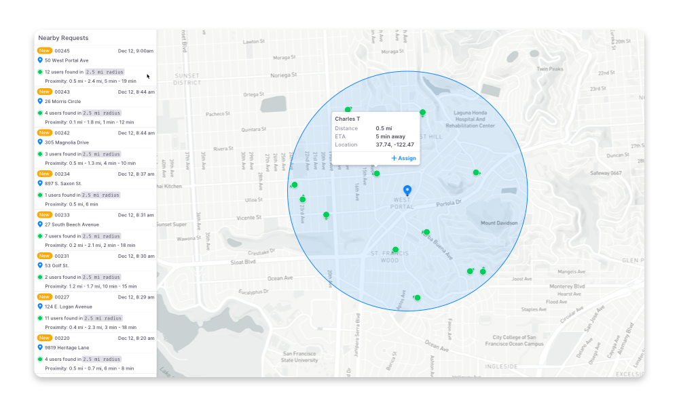Open request number 00220
This screenshot has height=407, width=679.
click(62, 338)
